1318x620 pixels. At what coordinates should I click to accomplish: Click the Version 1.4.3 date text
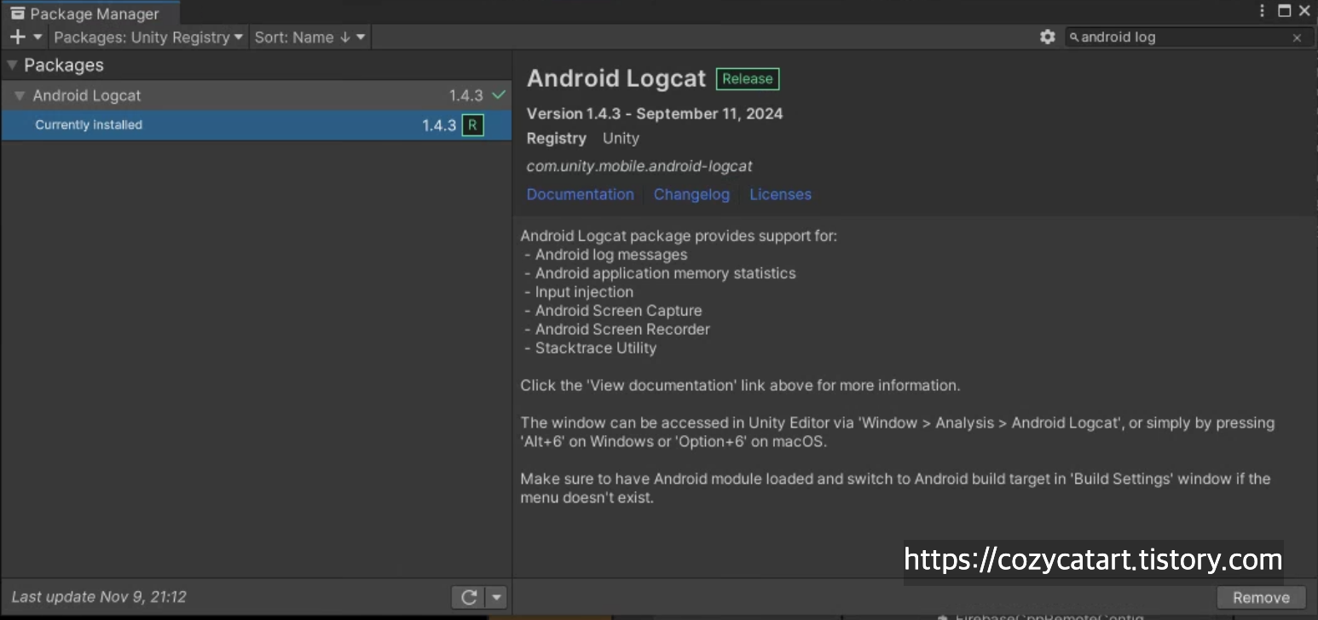(655, 113)
